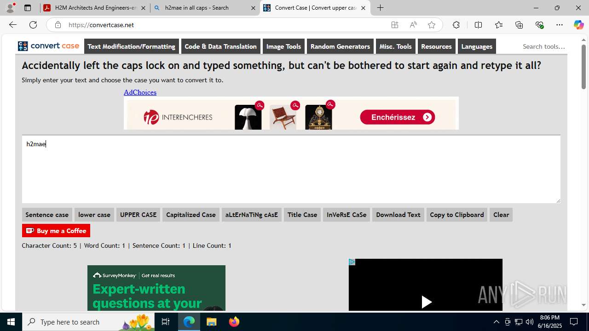Open the Browser essentials heart icon
The image size is (589, 331).
coord(539,25)
